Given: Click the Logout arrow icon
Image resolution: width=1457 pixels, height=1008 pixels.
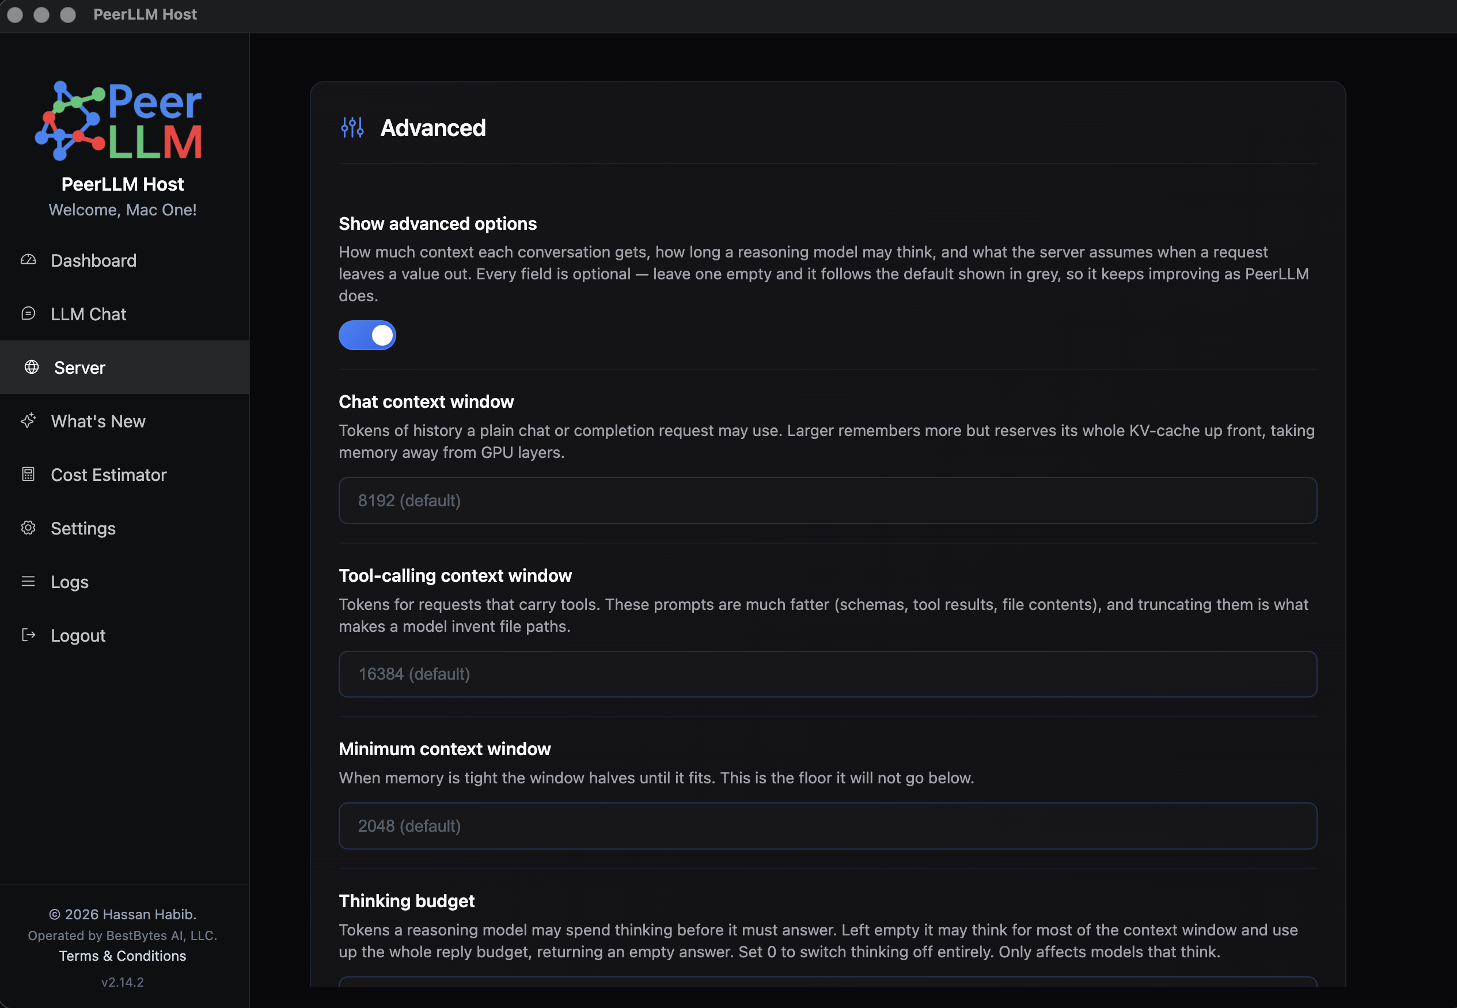Looking at the screenshot, I should coord(28,635).
